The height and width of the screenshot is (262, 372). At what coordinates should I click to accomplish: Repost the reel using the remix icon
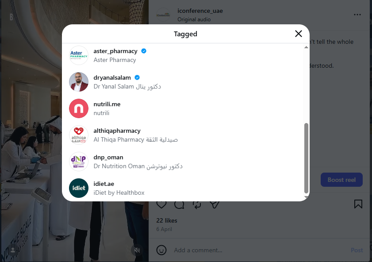pyautogui.click(x=197, y=204)
